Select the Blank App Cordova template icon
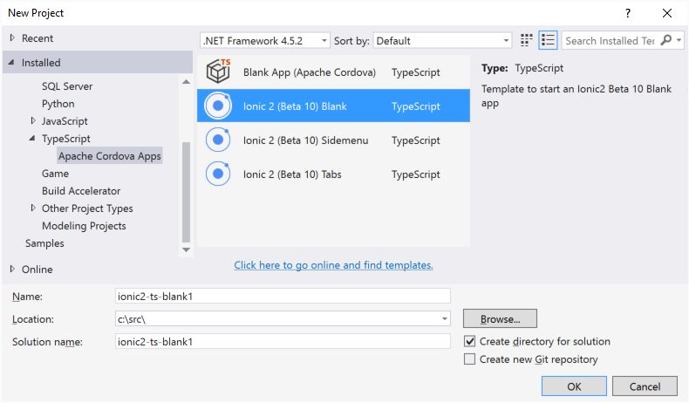689x403 pixels. tap(218, 72)
